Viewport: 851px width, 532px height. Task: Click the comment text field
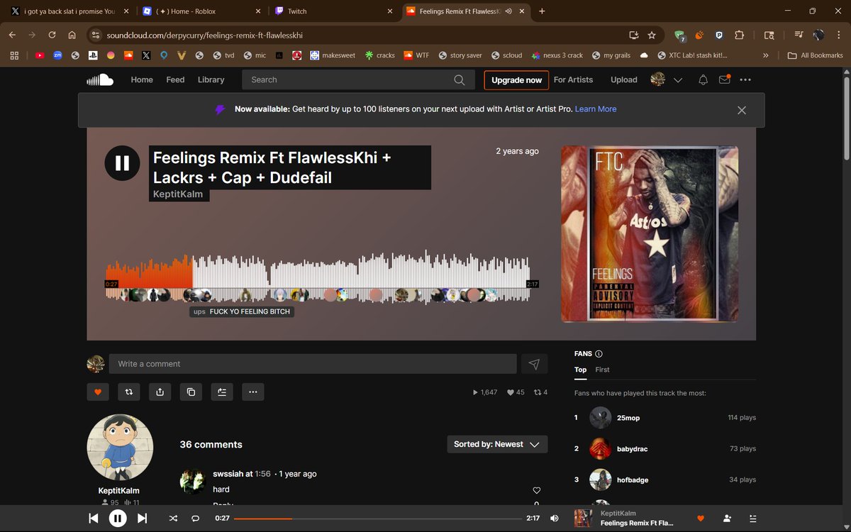[x=313, y=364]
